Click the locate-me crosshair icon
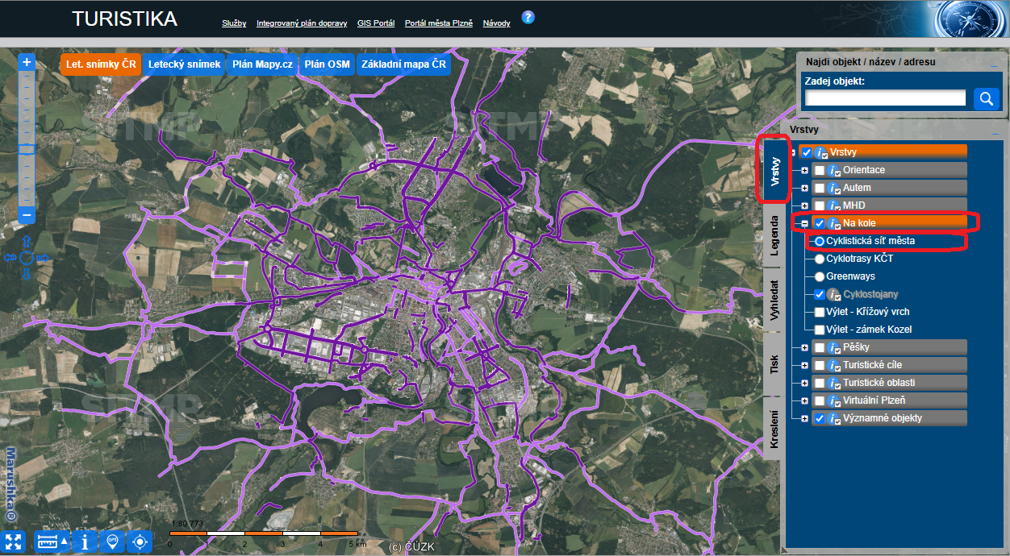 tap(140, 541)
